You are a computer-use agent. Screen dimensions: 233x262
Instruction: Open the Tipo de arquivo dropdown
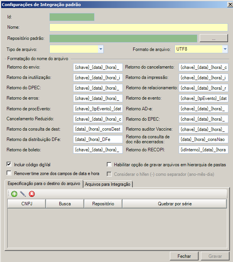pyautogui.click(x=101, y=49)
